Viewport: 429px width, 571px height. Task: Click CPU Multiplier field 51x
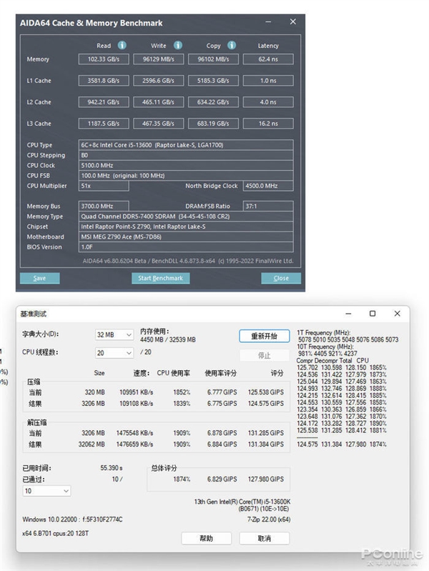104,186
